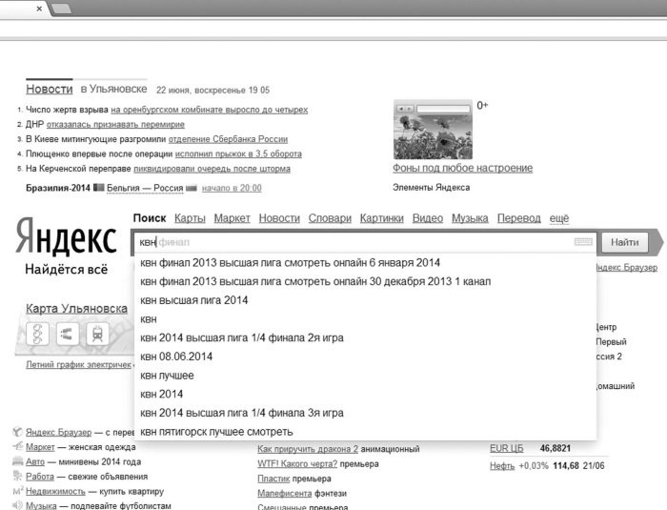This screenshot has width=667, height=510.
Task: Close the current browser tab
Action: 39,9
